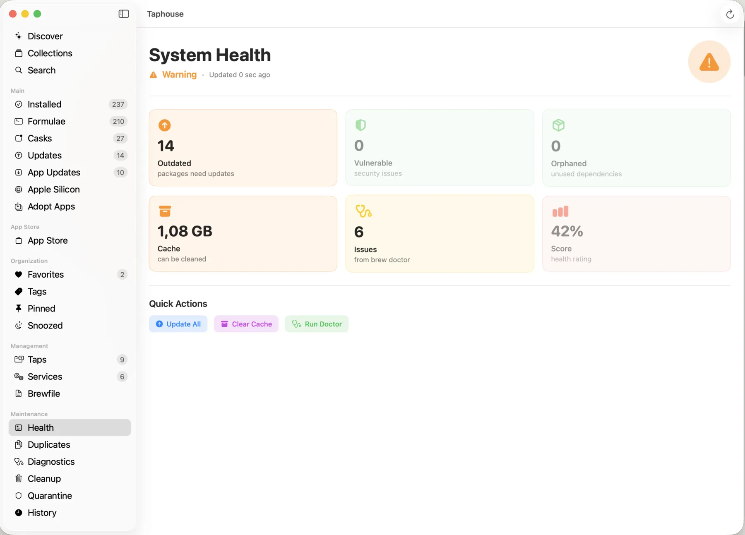
Task: Click the Casks count badge 27
Action: (120, 138)
